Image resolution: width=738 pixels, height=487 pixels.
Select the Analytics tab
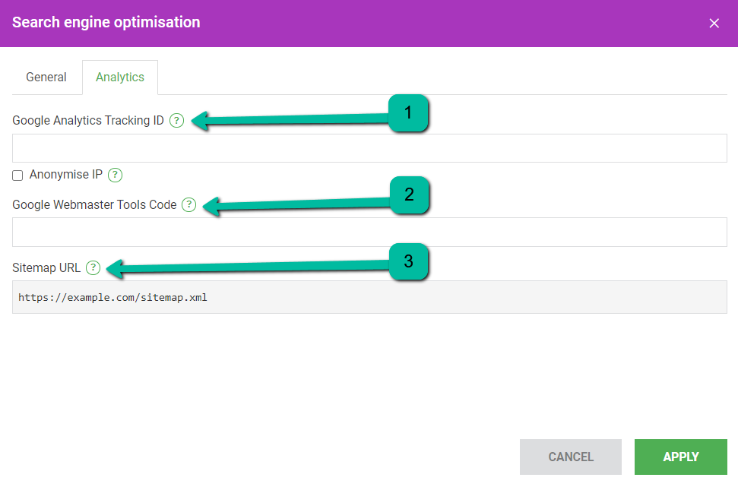point(120,77)
